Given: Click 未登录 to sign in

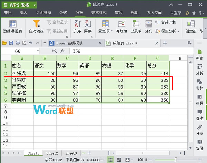Looking at the screenshot, I should click(x=176, y=13).
